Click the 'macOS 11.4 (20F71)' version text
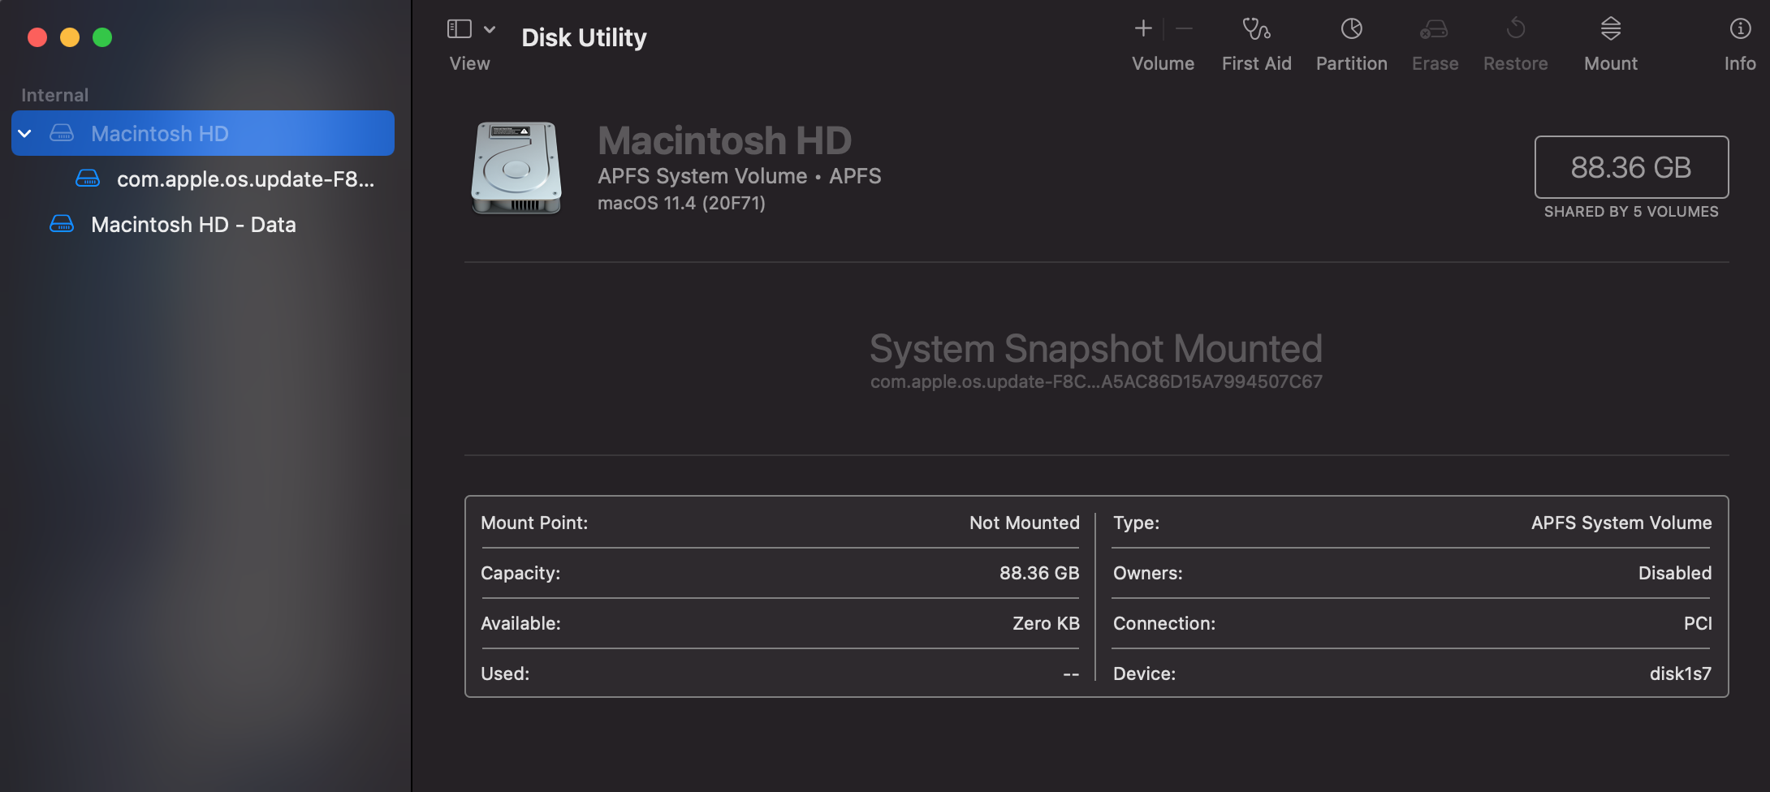The height and width of the screenshot is (792, 1770). pyautogui.click(x=681, y=203)
